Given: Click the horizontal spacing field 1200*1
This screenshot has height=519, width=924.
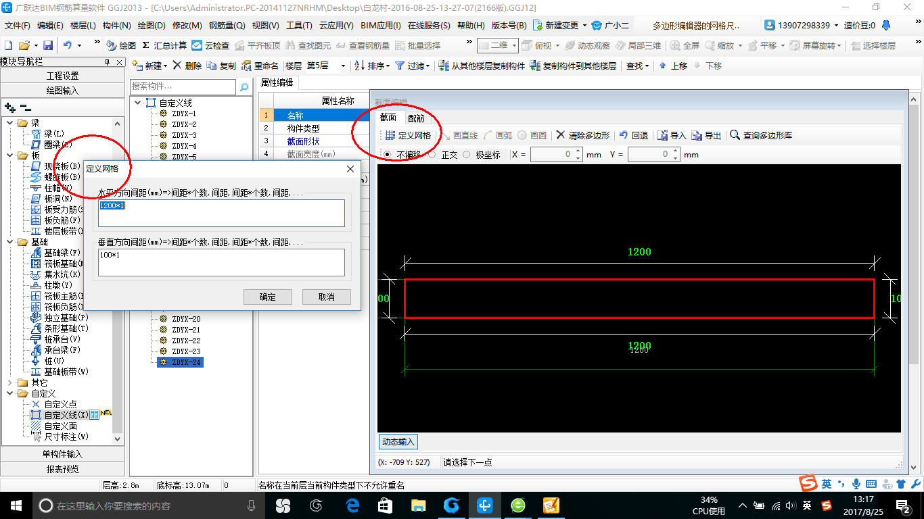Looking at the screenshot, I should pyautogui.click(x=221, y=213).
